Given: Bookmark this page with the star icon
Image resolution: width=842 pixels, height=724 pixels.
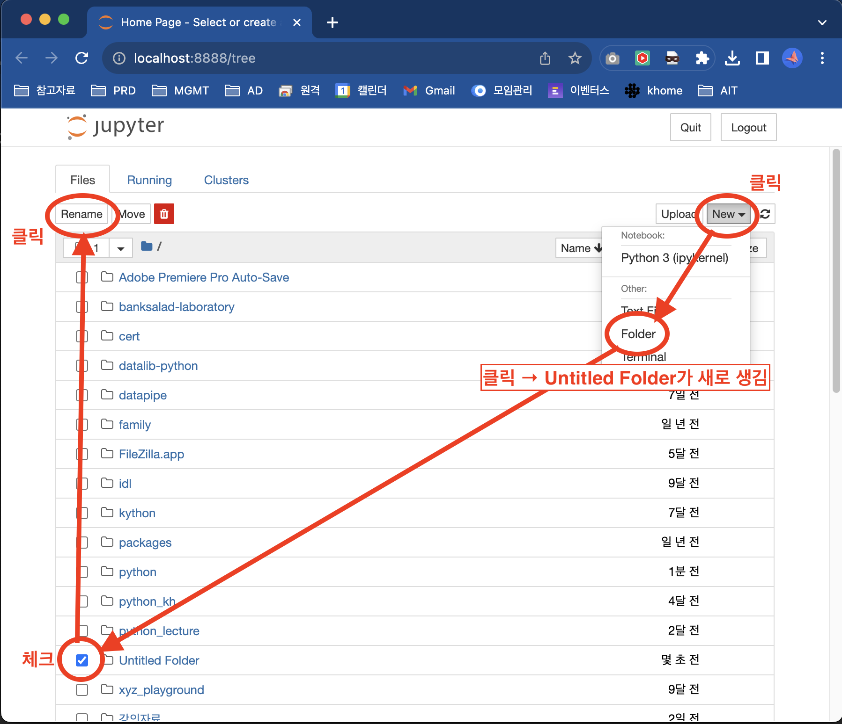Looking at the screenshot, I should click(575, 58).
